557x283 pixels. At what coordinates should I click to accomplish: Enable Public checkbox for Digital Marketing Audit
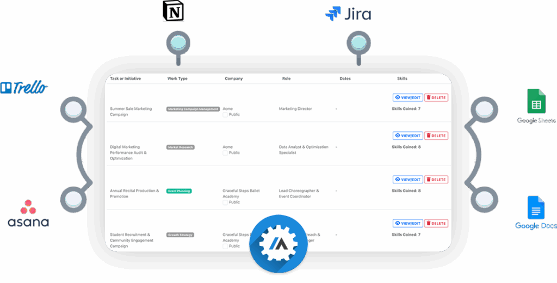click(x=225, y=153)
